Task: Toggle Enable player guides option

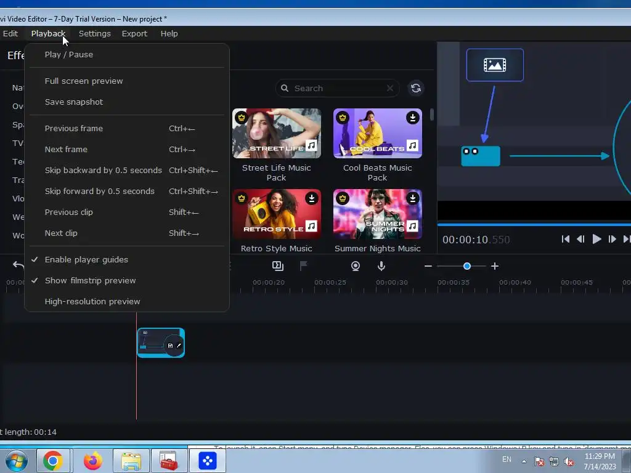Action: tap(127, 259)
